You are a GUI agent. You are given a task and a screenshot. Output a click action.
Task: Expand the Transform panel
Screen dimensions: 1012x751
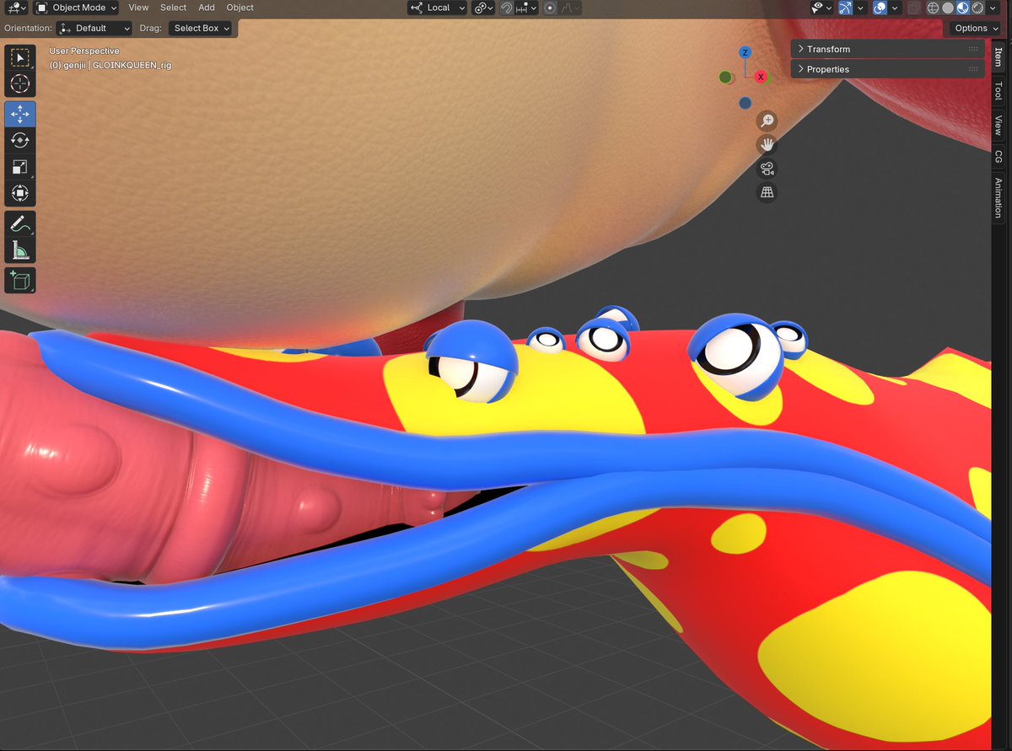pyautogui.click(x=887, y=49)
